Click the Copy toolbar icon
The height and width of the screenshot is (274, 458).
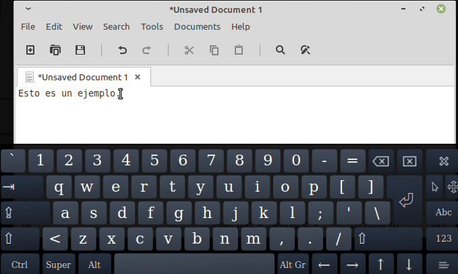(x=214, y=50)
